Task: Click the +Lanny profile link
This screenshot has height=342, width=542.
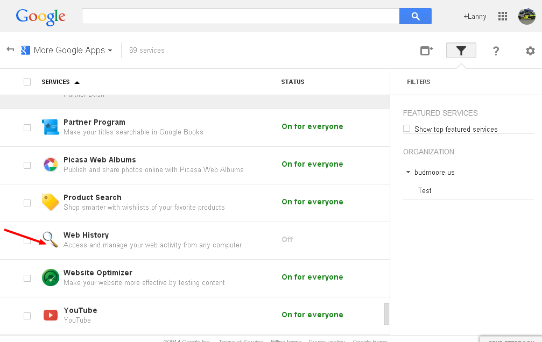Action: click(x=475, y=17)
